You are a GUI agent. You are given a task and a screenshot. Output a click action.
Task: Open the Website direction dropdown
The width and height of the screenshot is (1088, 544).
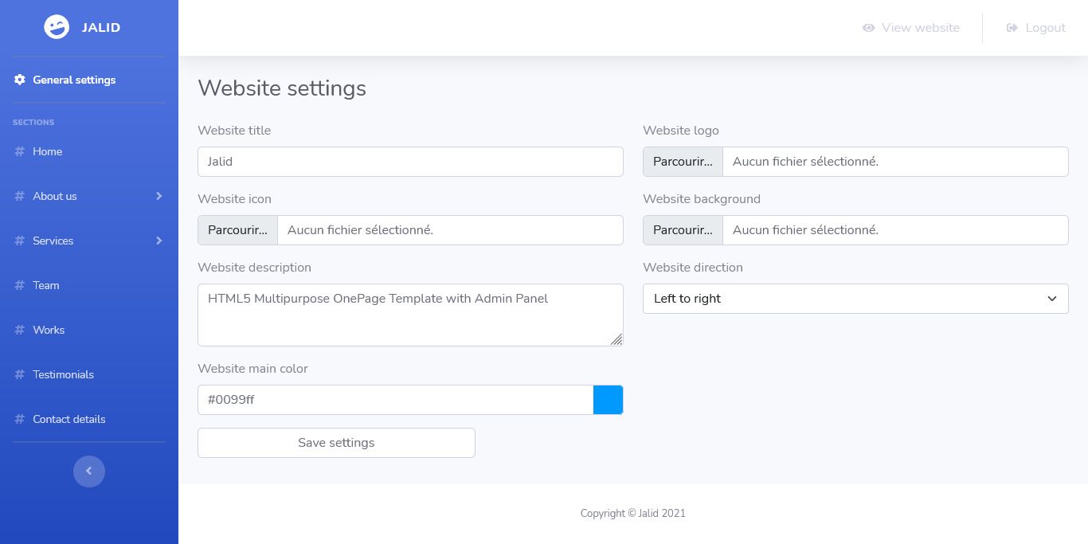click(855, 299)
